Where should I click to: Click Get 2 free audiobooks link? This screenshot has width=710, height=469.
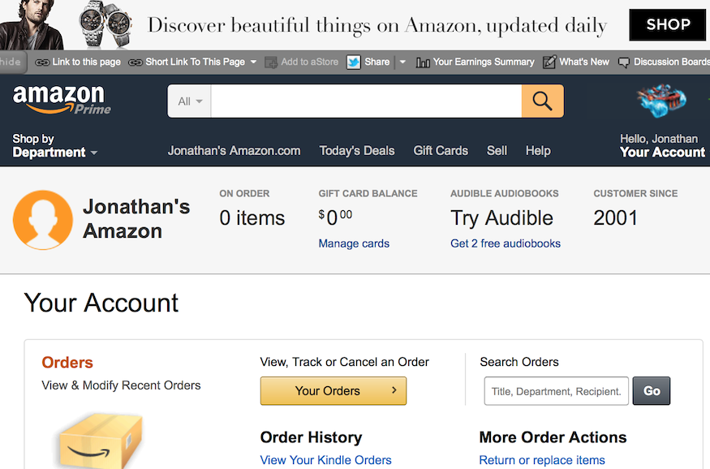[x=506, y=243]
